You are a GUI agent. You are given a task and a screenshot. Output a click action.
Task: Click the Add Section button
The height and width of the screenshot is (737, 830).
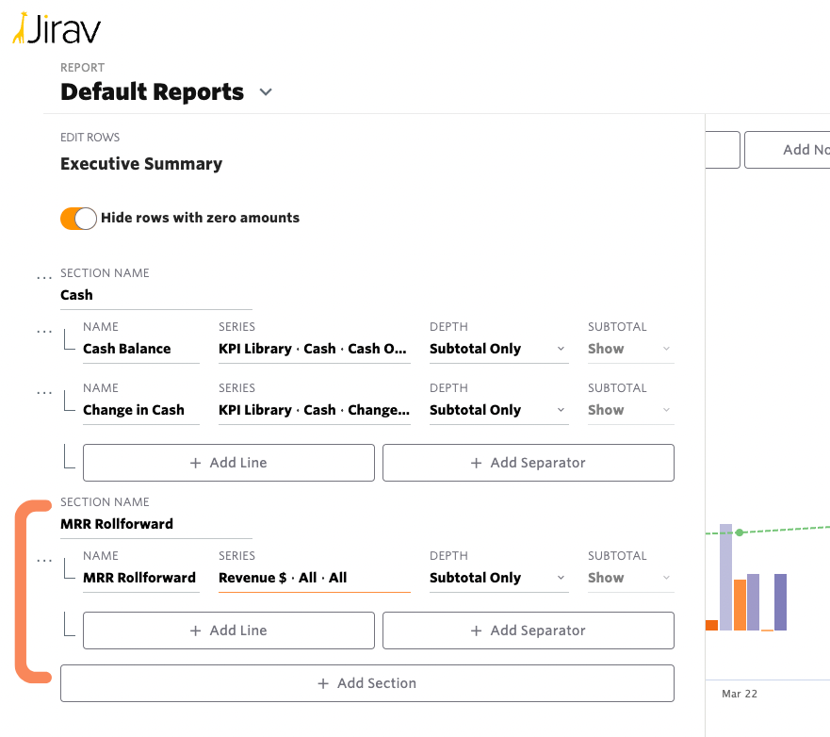[x=366, y=682]
